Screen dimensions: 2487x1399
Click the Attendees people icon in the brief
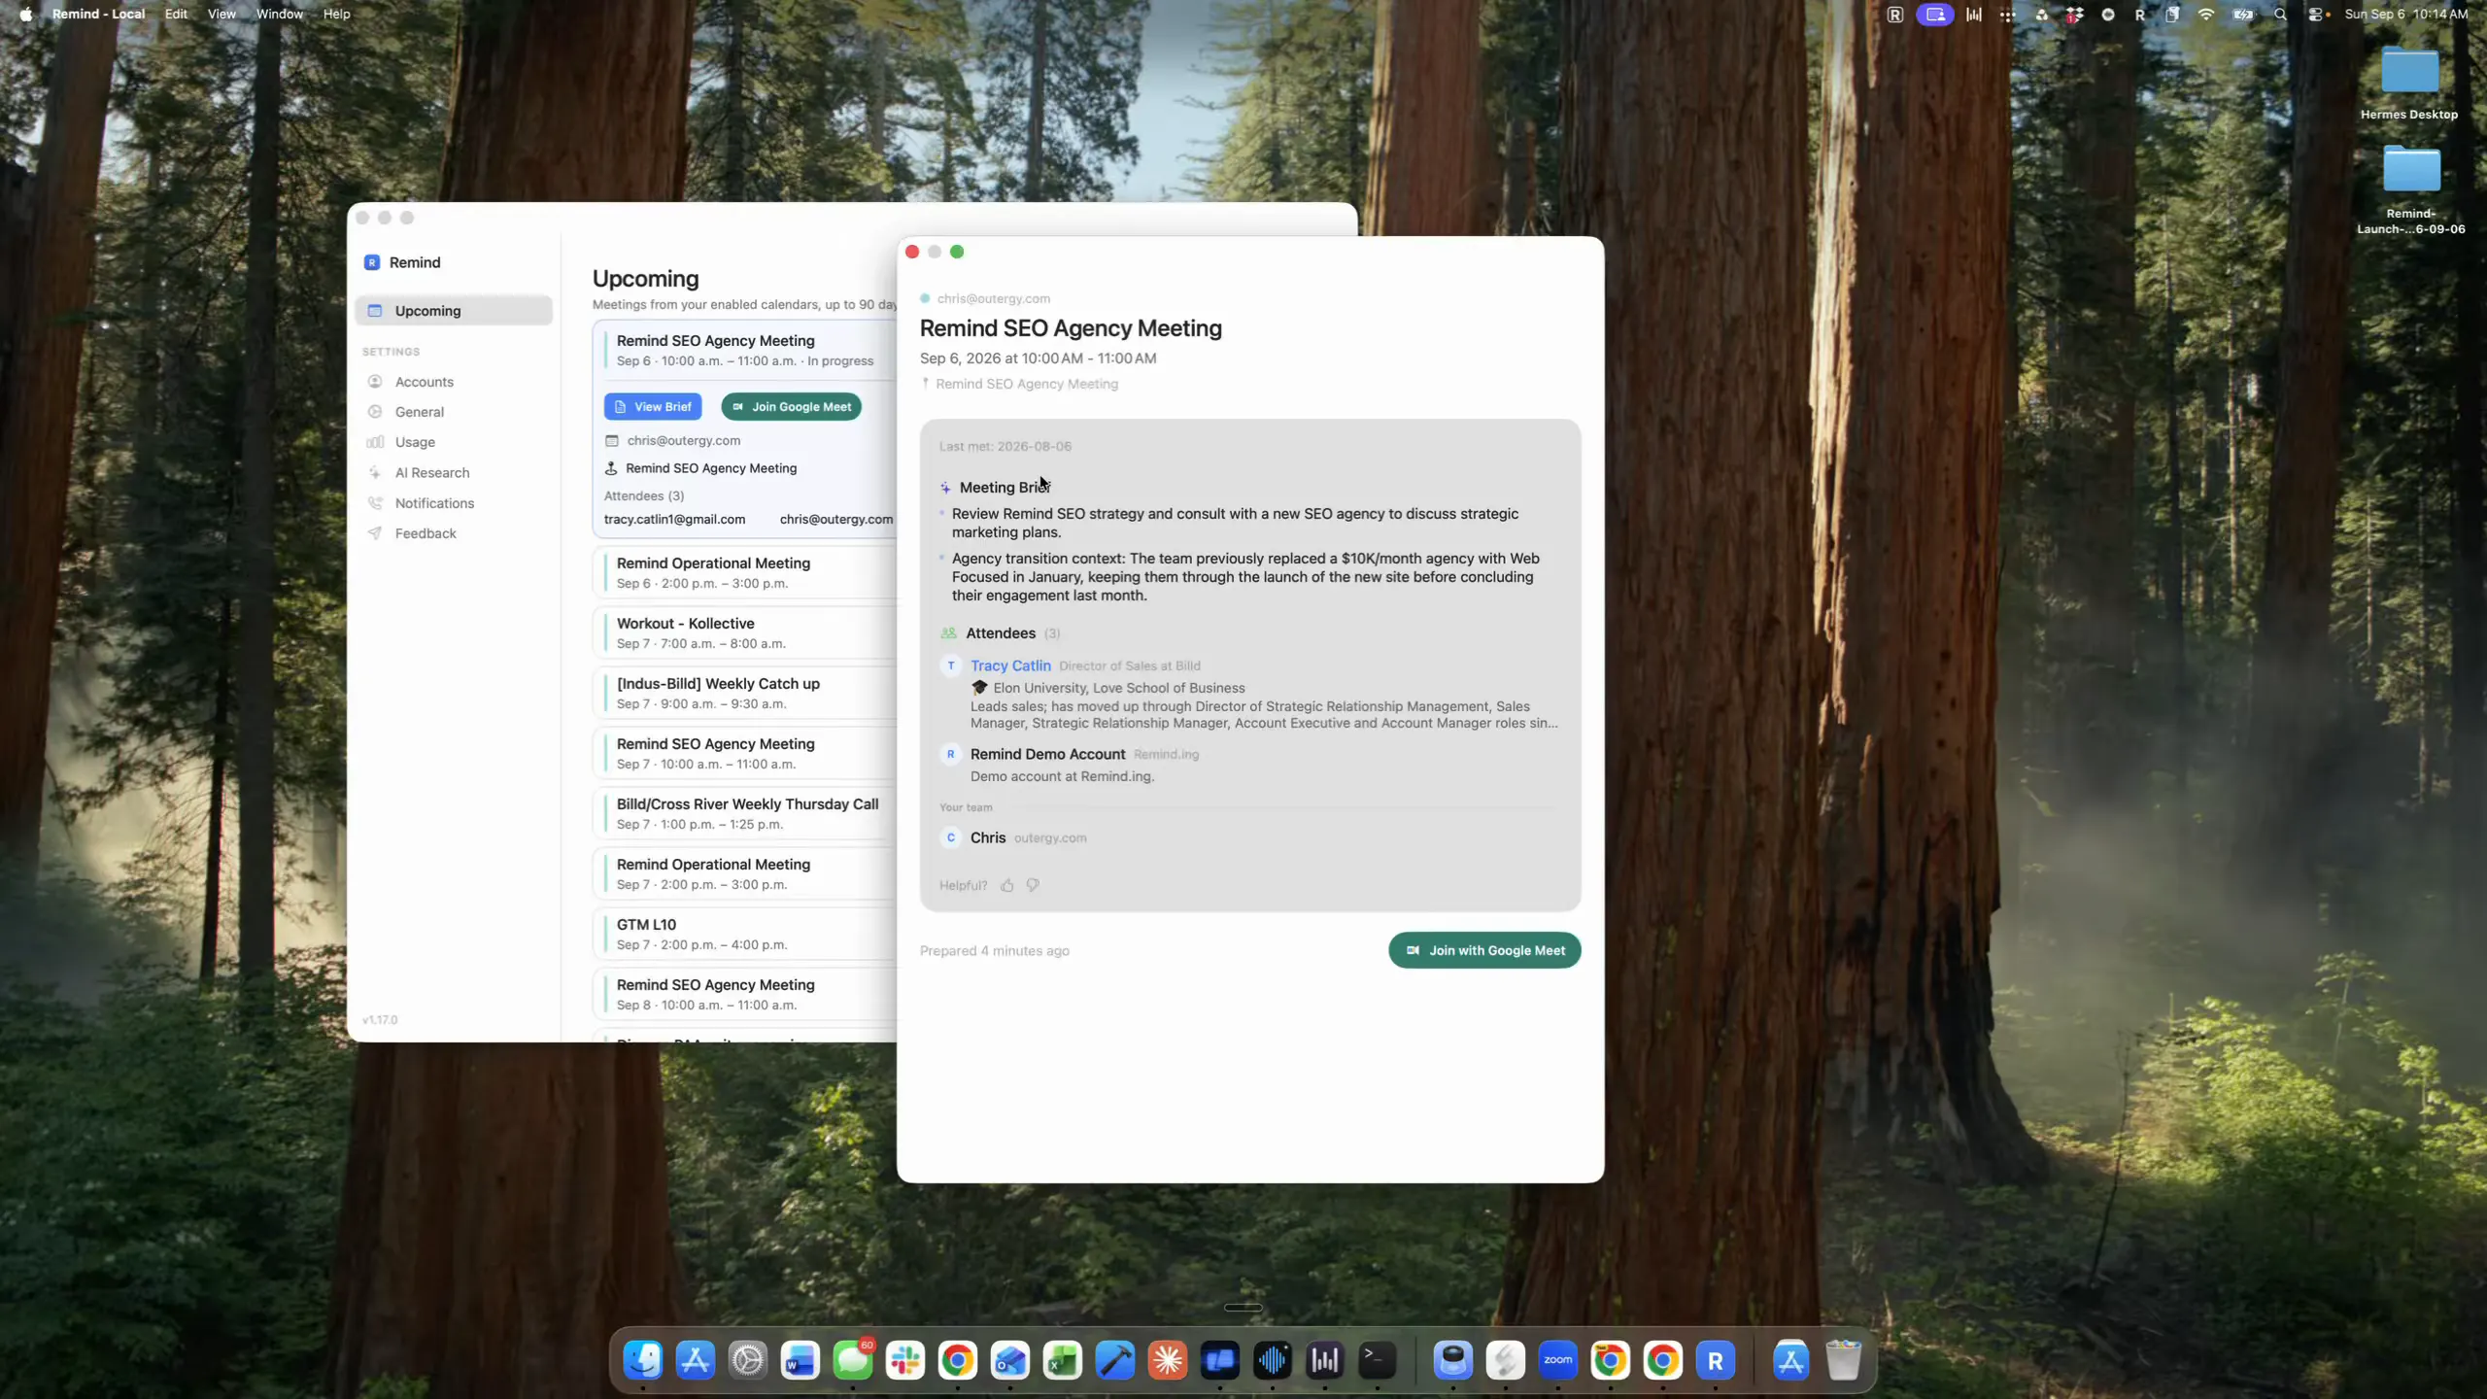point(948,633)
